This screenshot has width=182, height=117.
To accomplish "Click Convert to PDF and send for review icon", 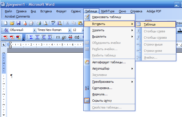I will tap(18, 37).
